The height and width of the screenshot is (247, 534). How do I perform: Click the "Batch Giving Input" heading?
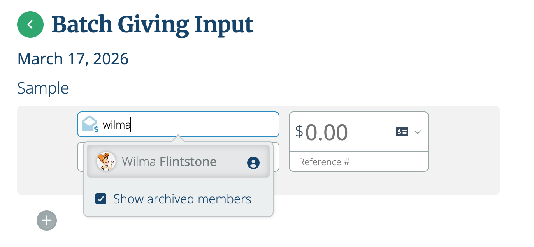(152, 24)
